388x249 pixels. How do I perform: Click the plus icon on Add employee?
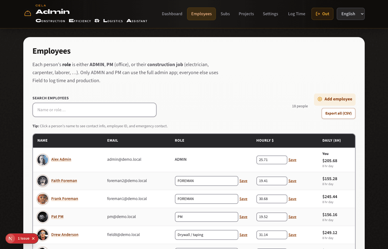(320, 99)
